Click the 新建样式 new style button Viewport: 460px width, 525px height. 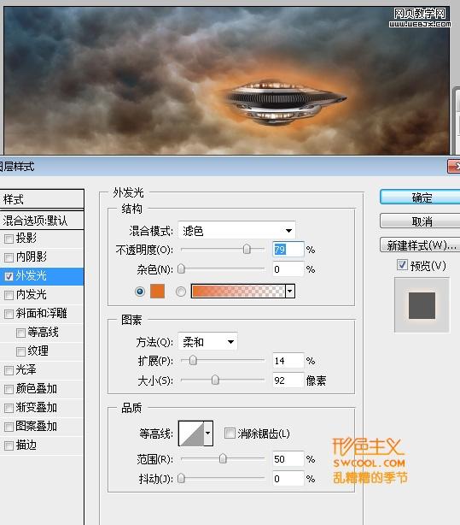point(420,245)
